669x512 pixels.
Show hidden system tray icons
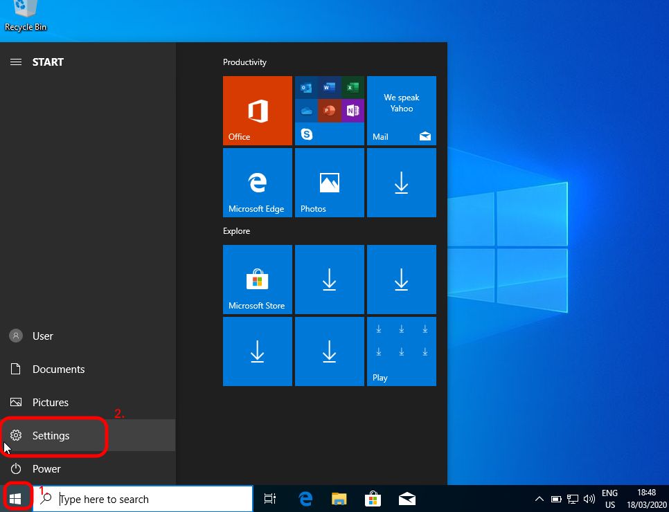tap(539, 499)
